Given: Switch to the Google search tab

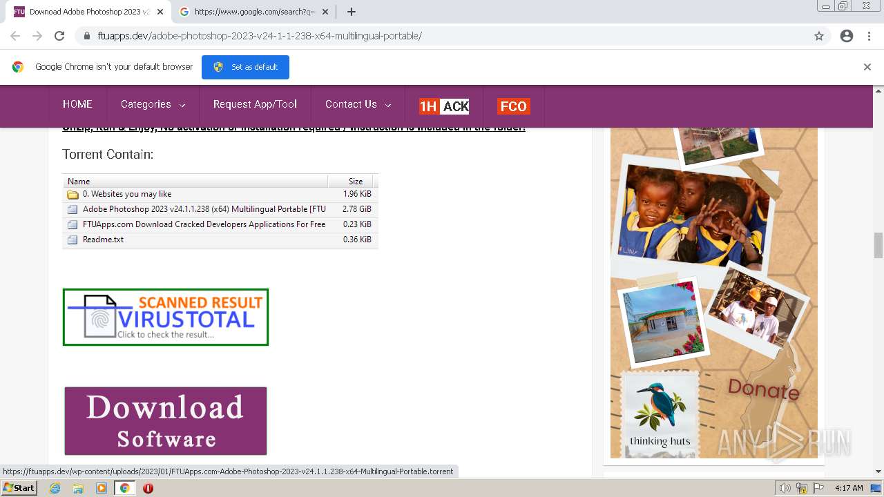Looking at the screenshot, I should [x=254, y=12].
